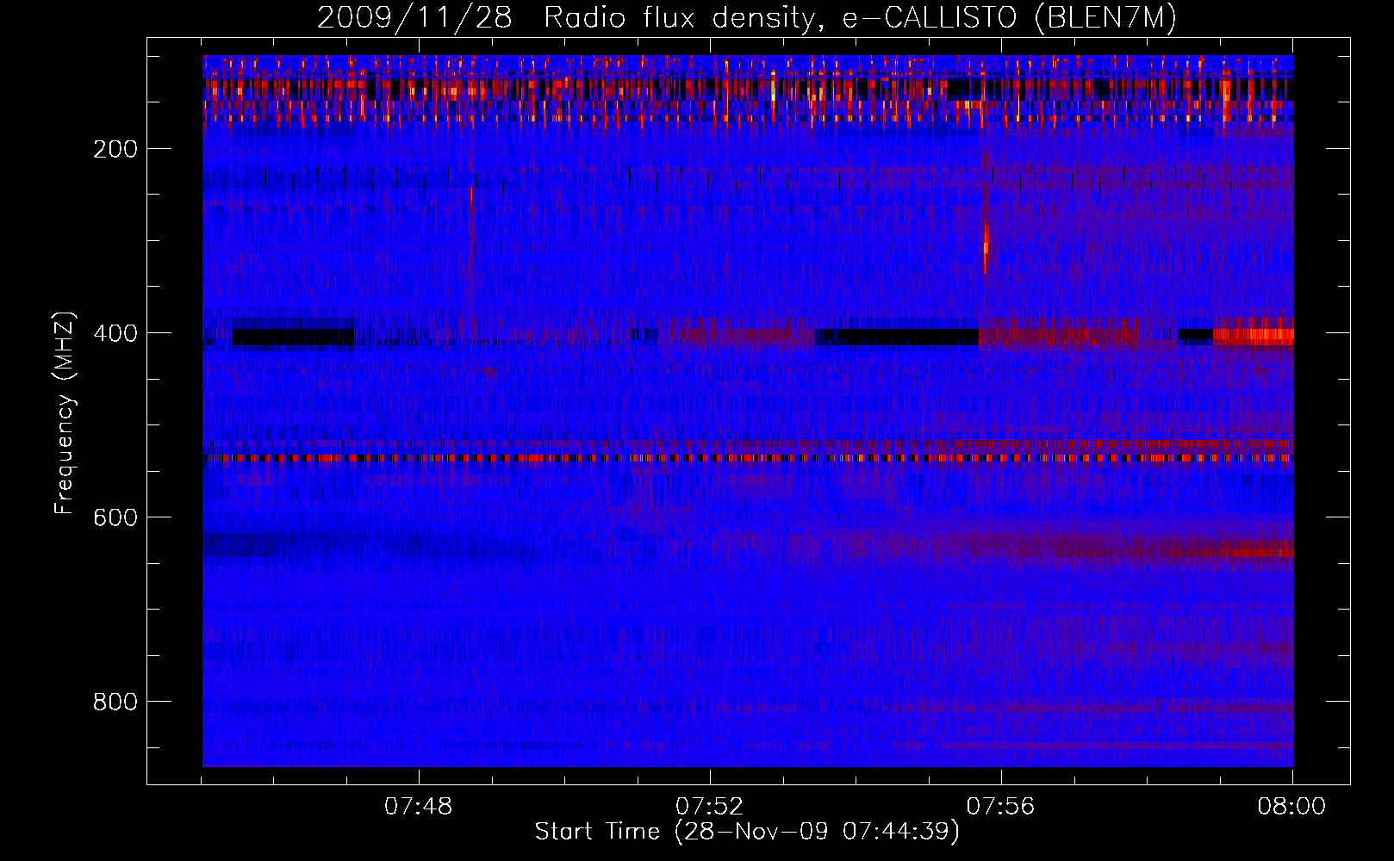This screenshot has width=1394, height=861.
Task: Click the 'Start Time (28-Nov-09 07:44:39)' label
Action: click(x=747, y=832)
